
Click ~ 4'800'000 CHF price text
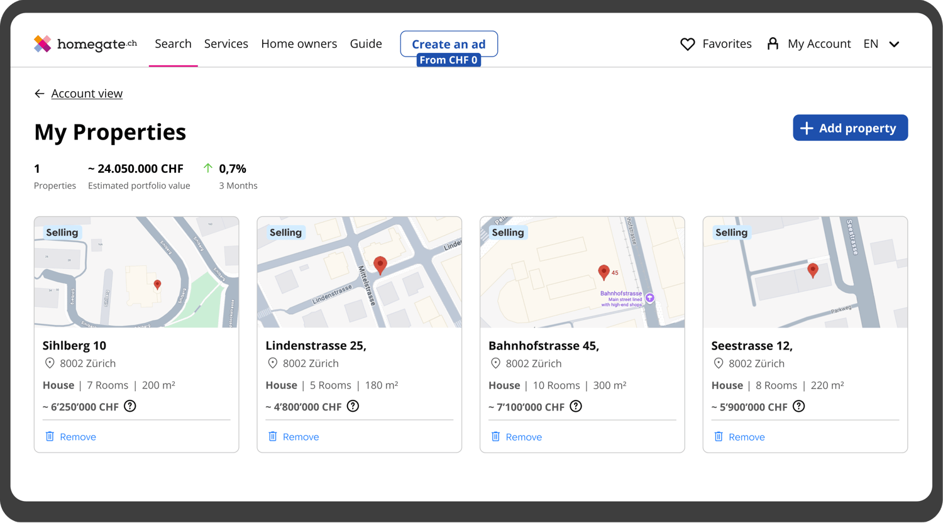point(304,407)
